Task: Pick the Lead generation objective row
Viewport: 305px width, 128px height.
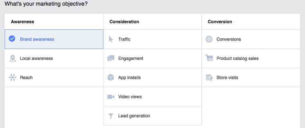Action: point(152,116)
